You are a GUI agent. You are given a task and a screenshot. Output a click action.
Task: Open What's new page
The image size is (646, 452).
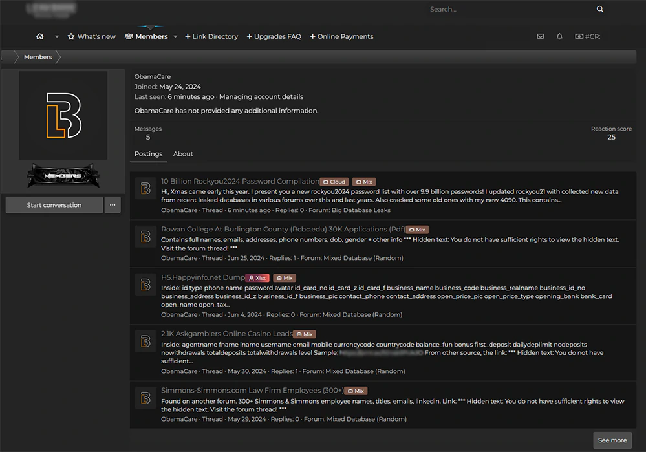coord(91,36)
